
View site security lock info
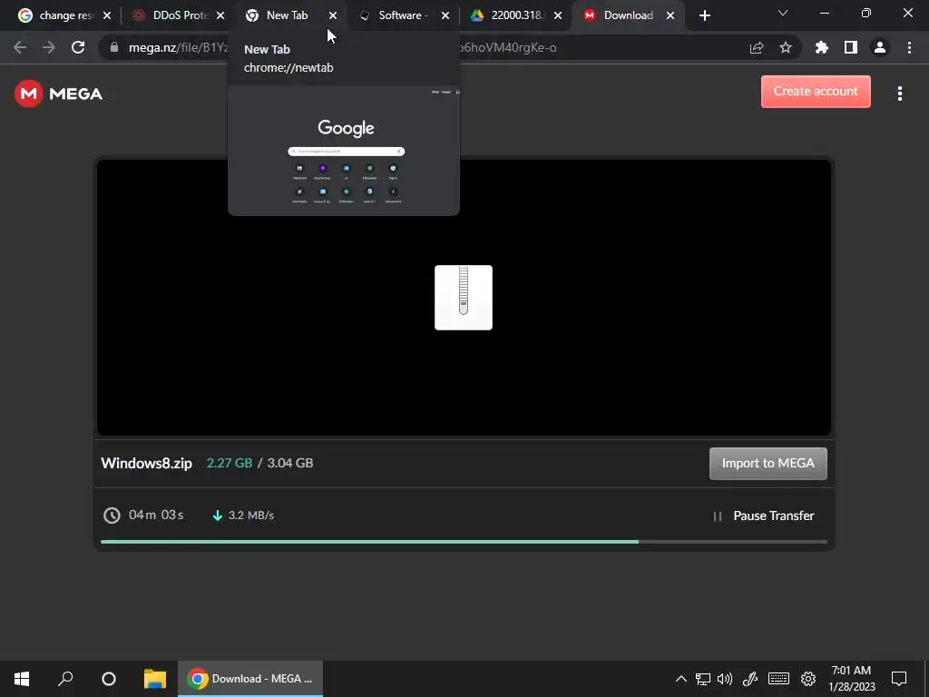coord(114,47)
